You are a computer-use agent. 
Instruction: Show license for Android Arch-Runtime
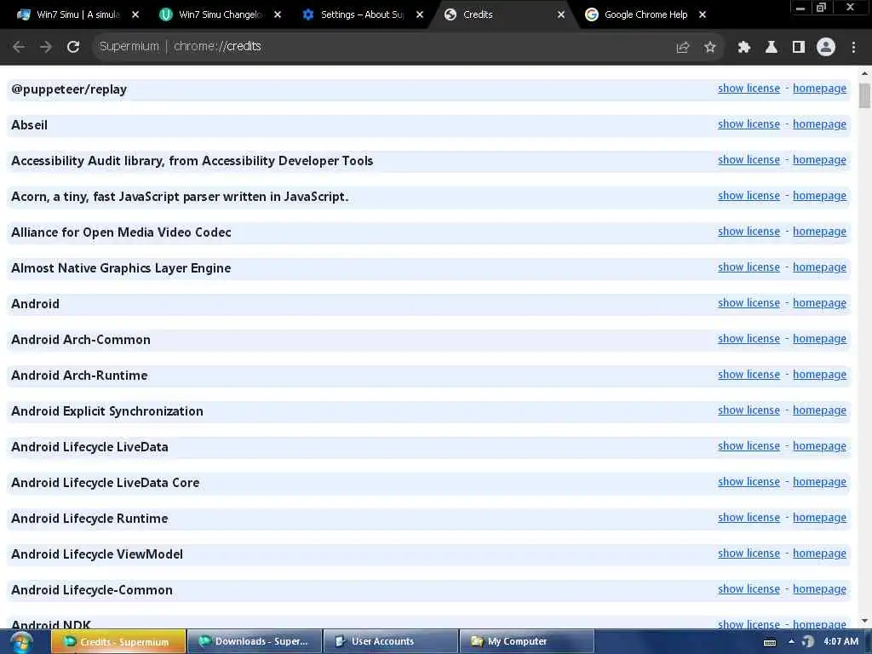pyautogui.click(x=749, y=375)
